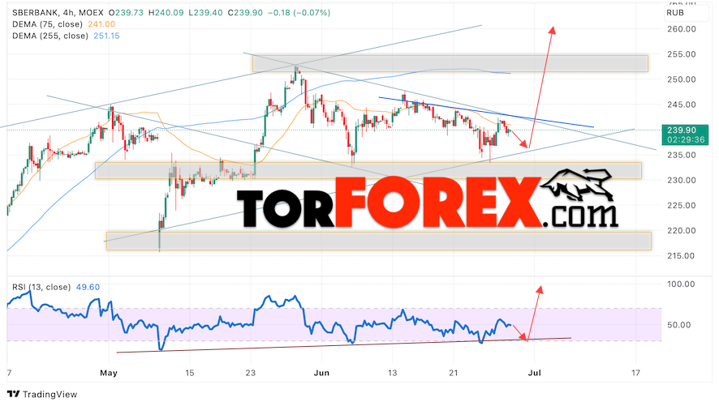Viewport: 719px width, 406px height.
Task: Click the 250.00 price axis label
Action: [681, 79]
